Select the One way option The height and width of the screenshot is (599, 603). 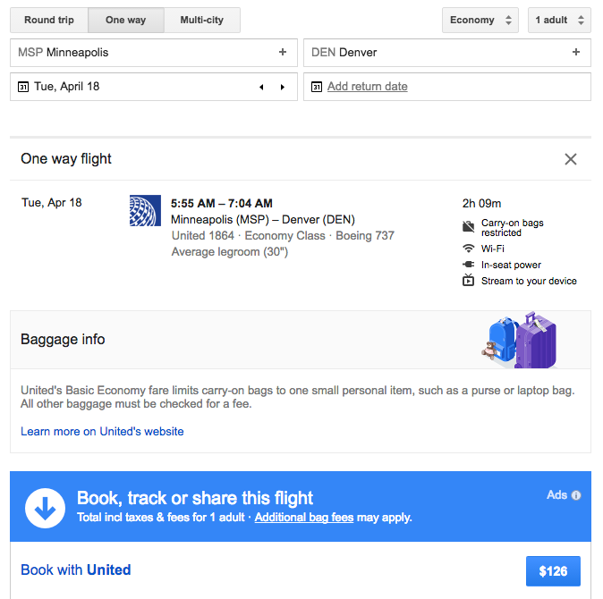click(x=126, y=20)
